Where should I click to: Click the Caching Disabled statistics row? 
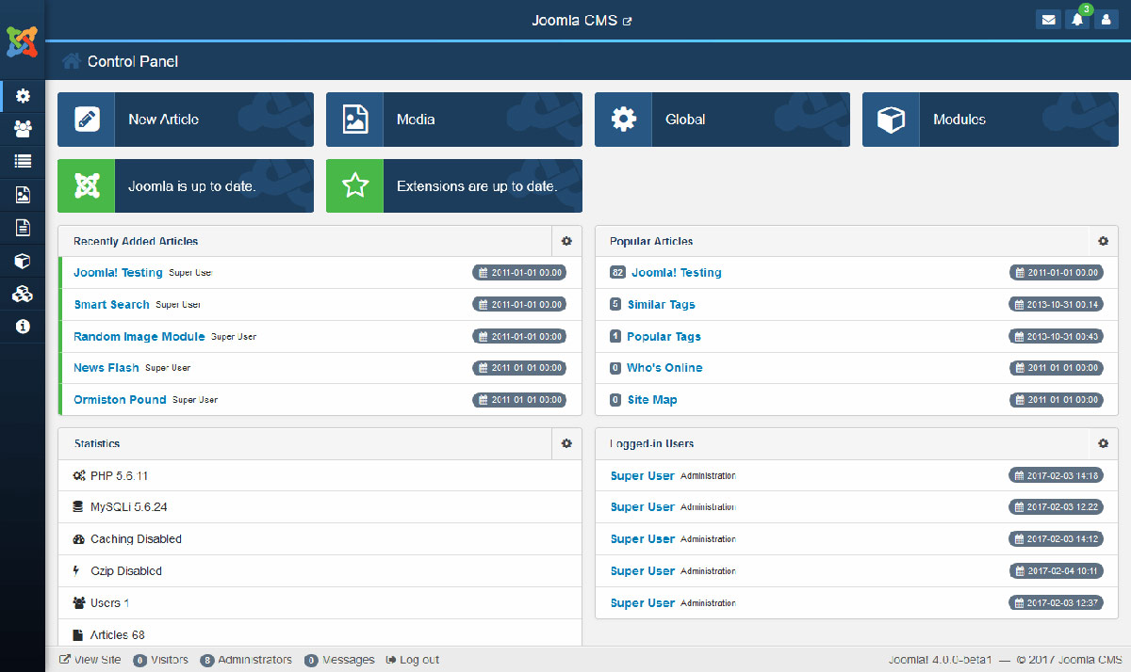[320, 539]
